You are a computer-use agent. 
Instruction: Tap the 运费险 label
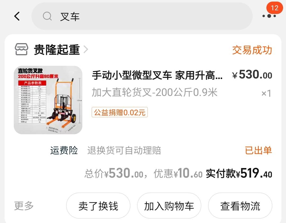point(64,150)
